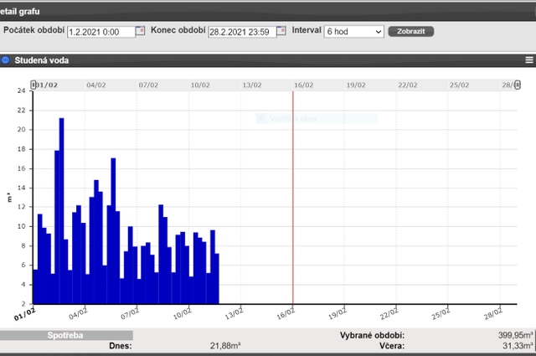Screen dimensions: 536x356
Task: Click the tallest bar in chart
Action: 61,209
